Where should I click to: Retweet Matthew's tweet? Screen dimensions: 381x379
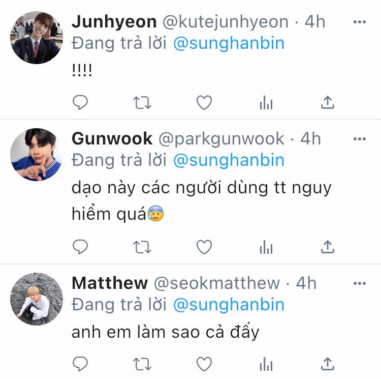(x=142, y=364)
